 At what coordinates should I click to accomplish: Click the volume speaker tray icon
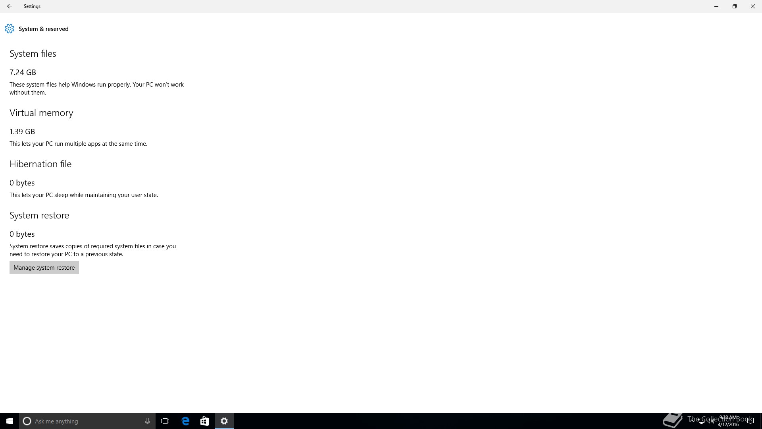coord(710,421)
